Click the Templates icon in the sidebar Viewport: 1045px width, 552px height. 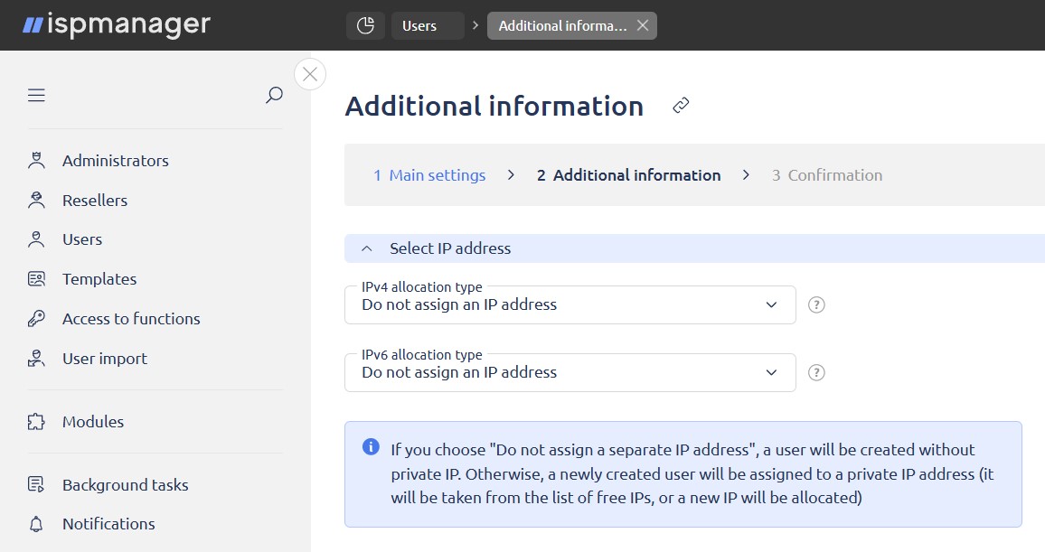point(37,279)
